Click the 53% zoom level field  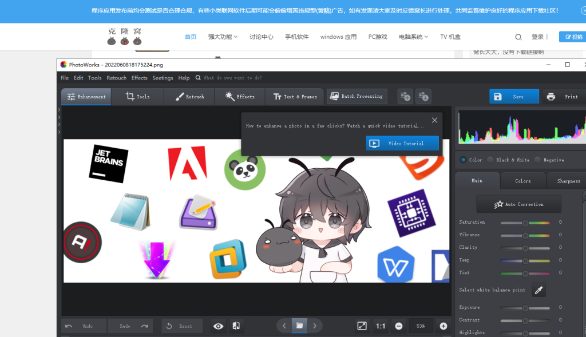click(421, 326)
